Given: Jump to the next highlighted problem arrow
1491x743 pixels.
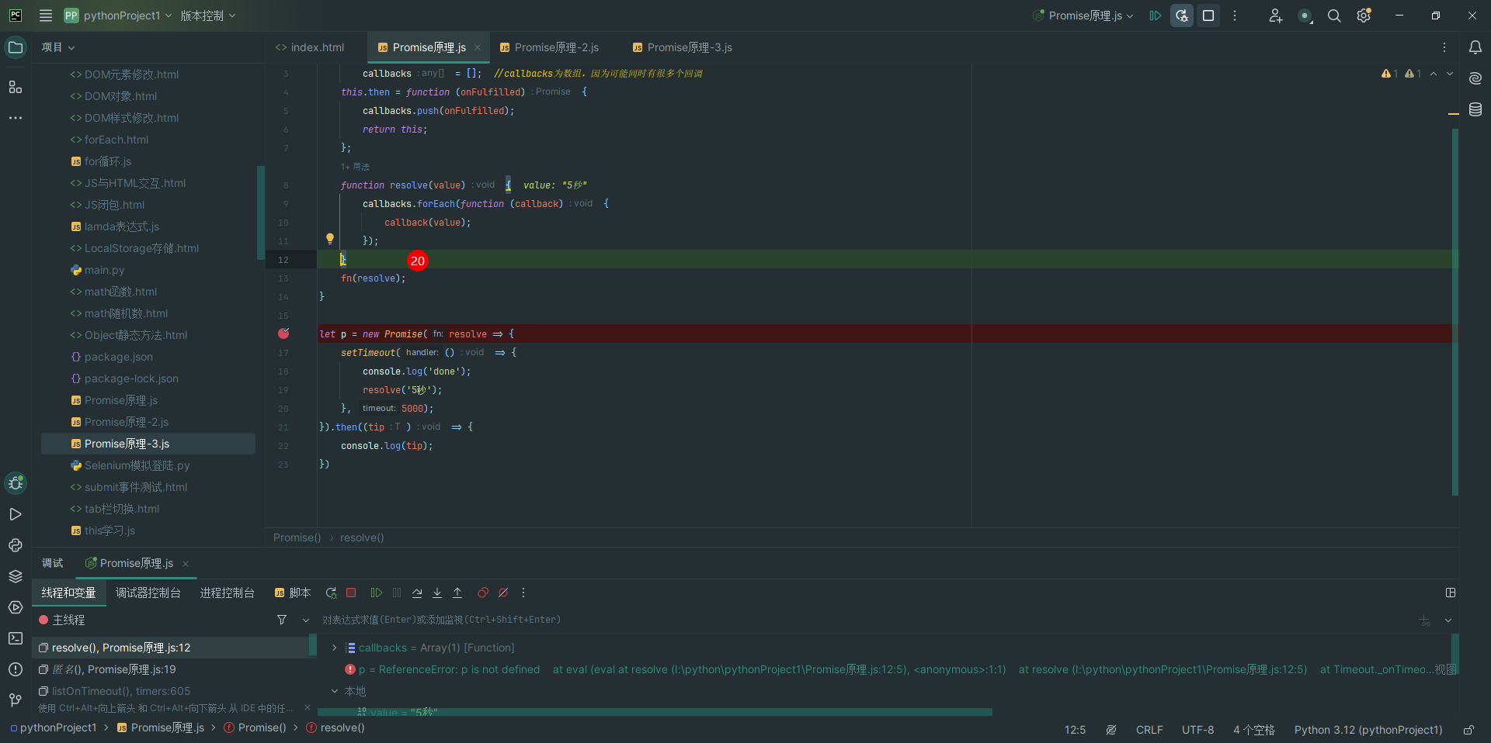Looking at the screenshot, I should click(1450, 74).
